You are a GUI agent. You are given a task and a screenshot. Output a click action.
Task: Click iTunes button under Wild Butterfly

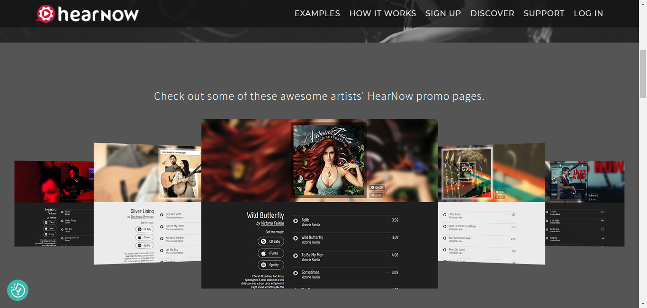(271, 253)
